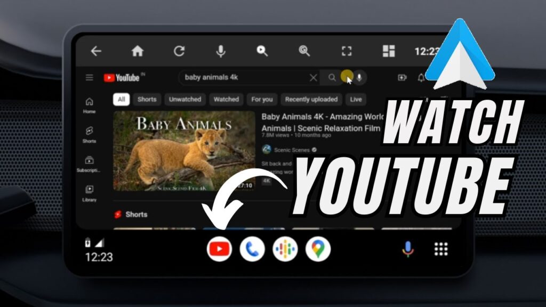Viewport: 546px width, 307px height.
Task: Enable the Live filter
Action: [x=356, y=100]
